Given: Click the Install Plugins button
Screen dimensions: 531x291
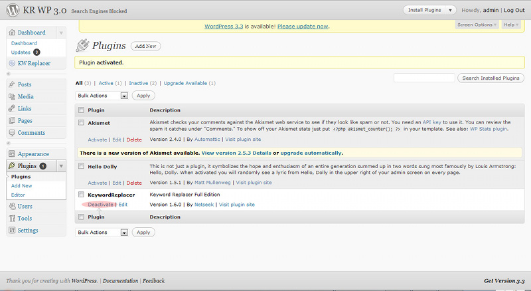Looking at the screenshot, I should point(424,10).
